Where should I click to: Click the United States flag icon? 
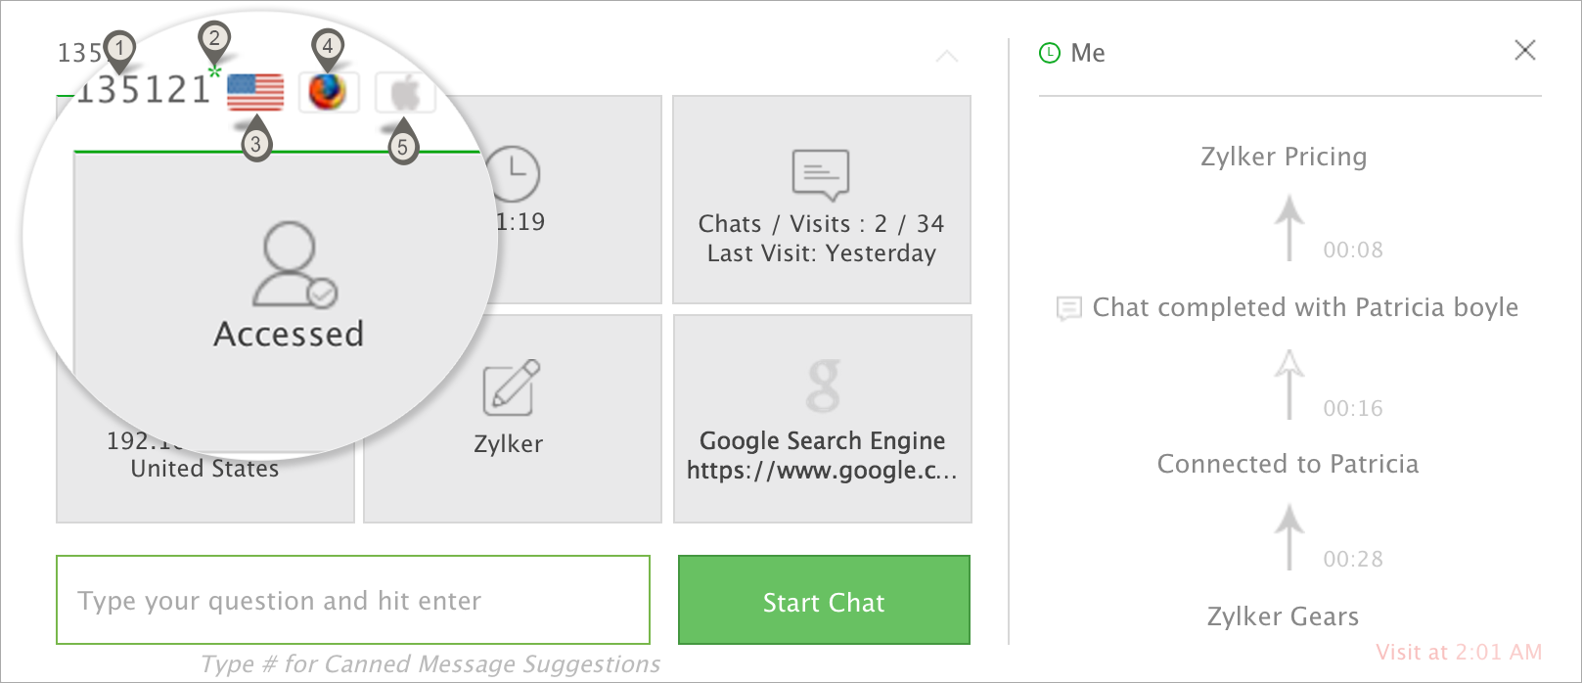tap(255, 93)
